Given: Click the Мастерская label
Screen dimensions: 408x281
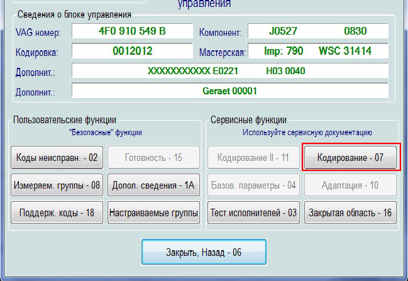Looking at the screenshot, I should click(223, 53).
